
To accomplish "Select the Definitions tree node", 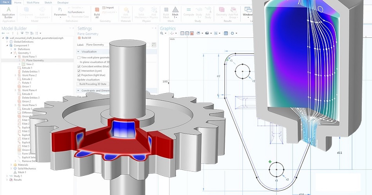I will click(x=24, y=49).
